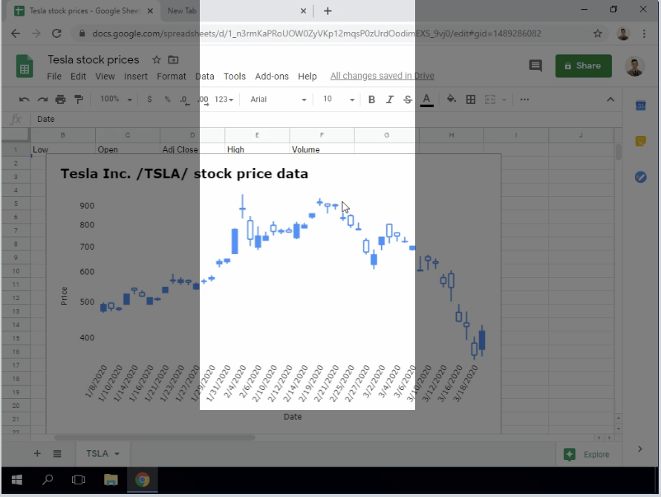Open the Google Tasks side panel
Image resolution: width=661 pixels, height=497 pixels.
coord(640,177)
